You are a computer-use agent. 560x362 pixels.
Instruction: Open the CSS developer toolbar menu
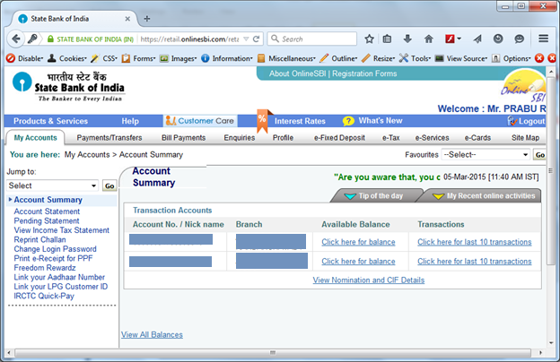pyautogui.click(x=104, y=58)
